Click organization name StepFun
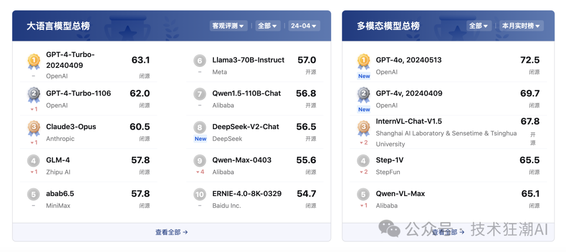Image resolution: width=566 pixels, height=252 pixels. click(388, 172)
